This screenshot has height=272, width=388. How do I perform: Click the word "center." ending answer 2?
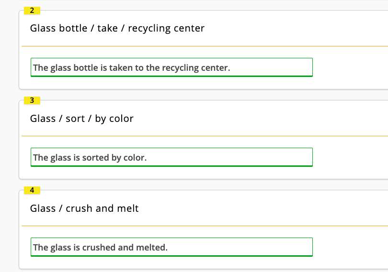(216, 68)
